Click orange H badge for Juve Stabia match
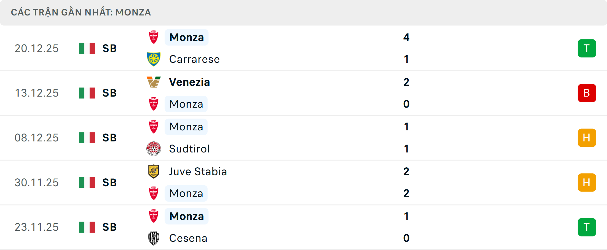Viewport: 607px width, 250px height. pos(587,182)
